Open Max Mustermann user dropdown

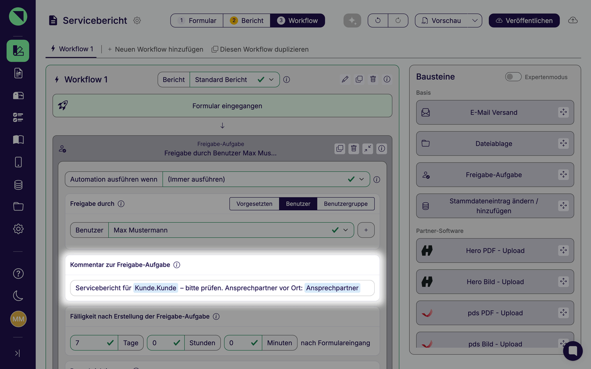(231, 230)
